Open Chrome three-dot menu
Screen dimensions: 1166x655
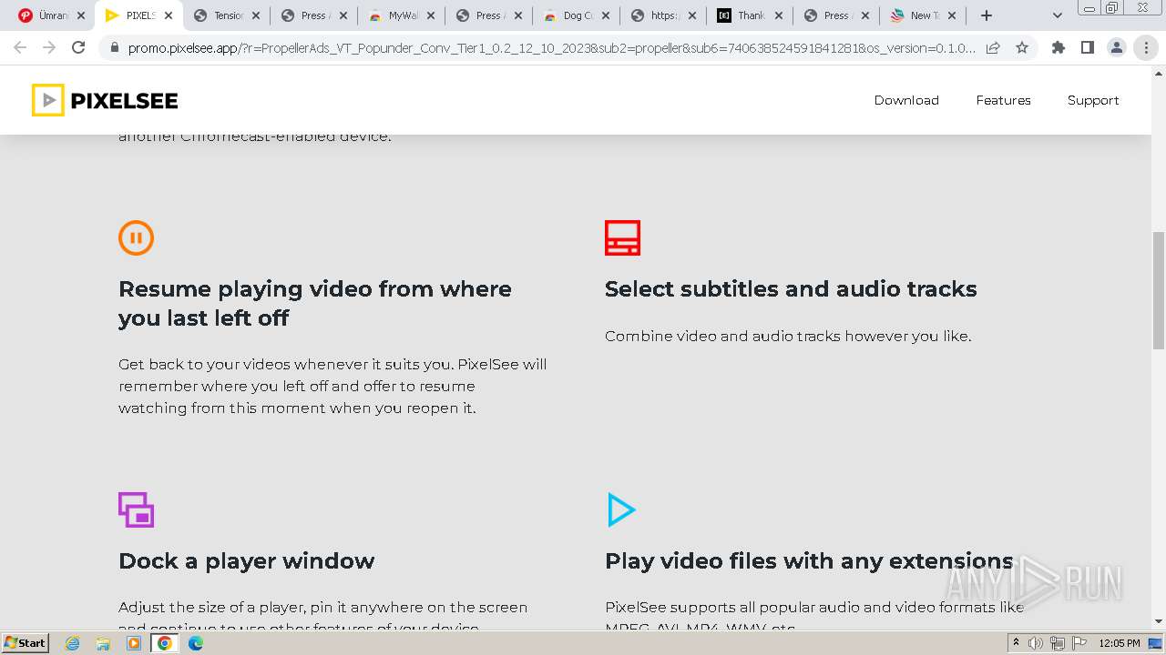1146,47
